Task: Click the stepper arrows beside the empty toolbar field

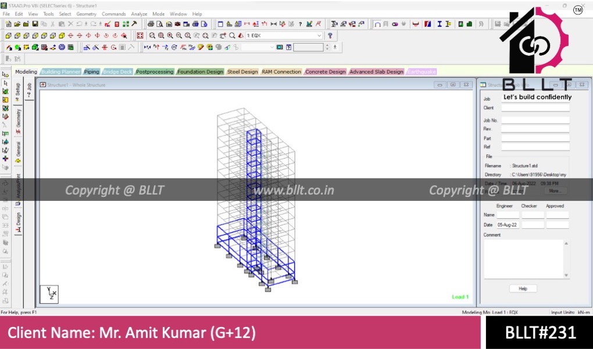Action: tap(327, 47)
